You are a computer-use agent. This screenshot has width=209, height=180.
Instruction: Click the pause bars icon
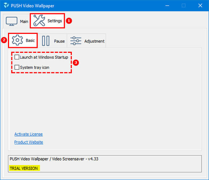point(46,41)
